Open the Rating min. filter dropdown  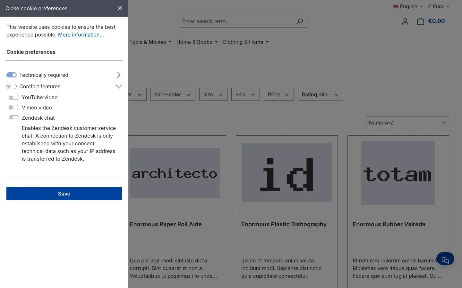coord(321,94)
